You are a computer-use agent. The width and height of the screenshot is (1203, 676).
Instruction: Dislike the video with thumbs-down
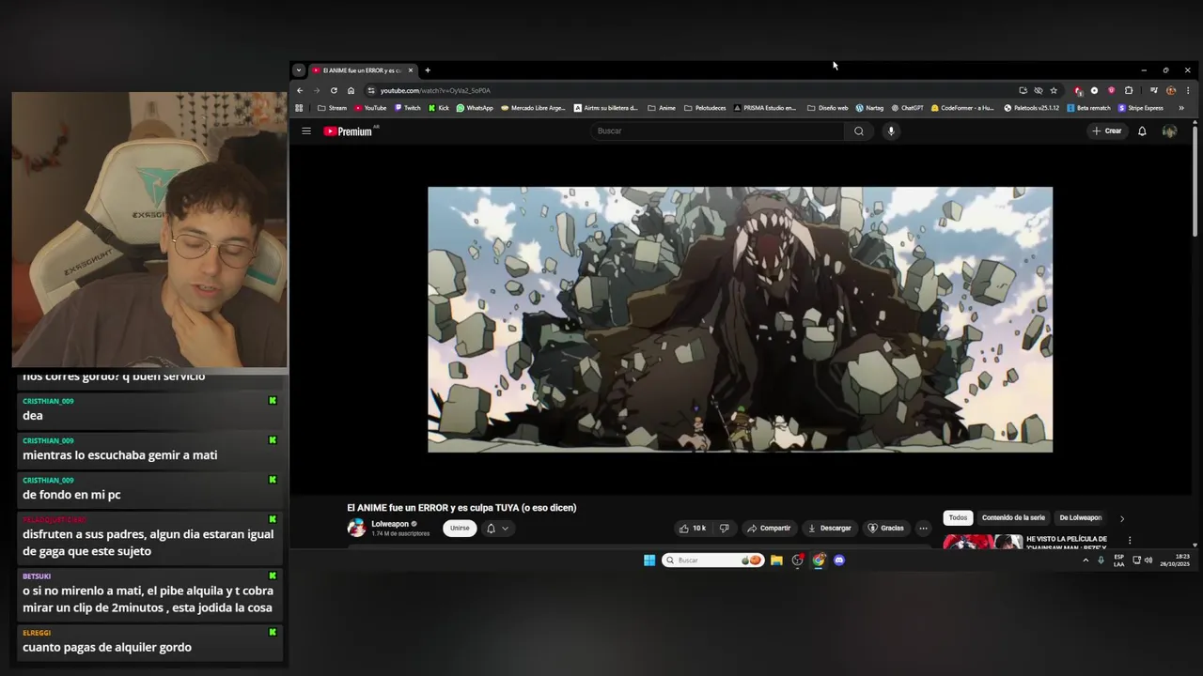click(724, 528)
